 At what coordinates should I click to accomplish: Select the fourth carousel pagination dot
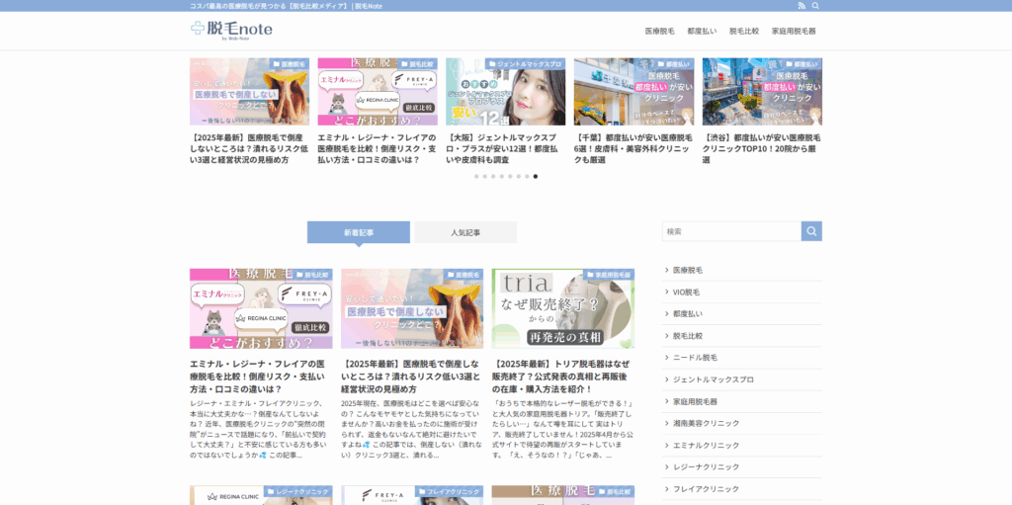coord(501,176)
